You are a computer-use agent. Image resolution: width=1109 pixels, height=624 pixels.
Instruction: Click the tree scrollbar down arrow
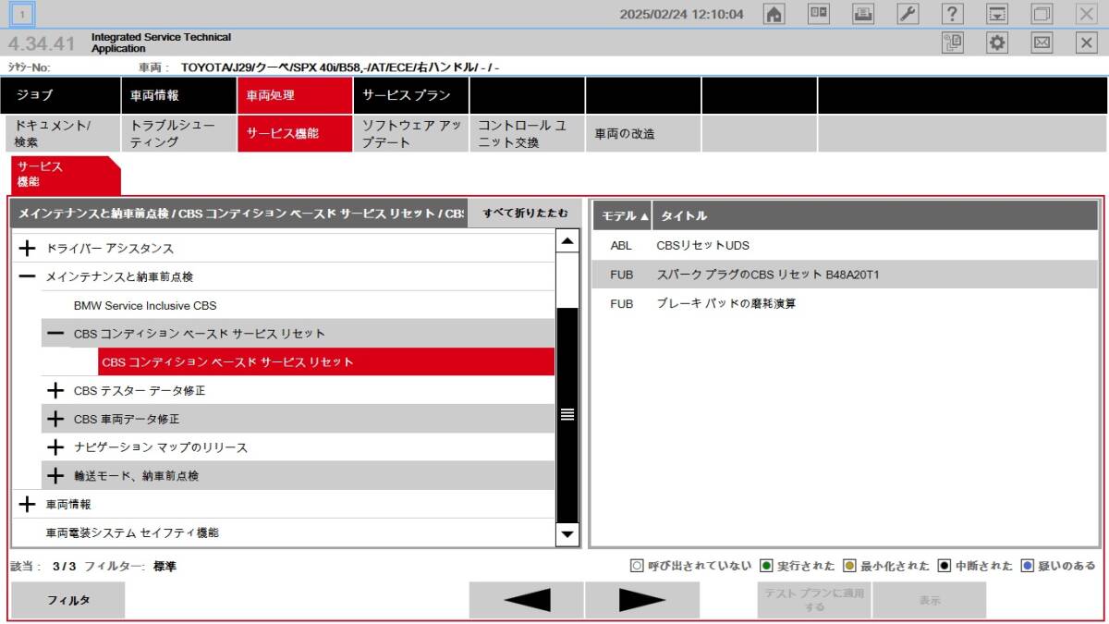click(x=567, y=533)
